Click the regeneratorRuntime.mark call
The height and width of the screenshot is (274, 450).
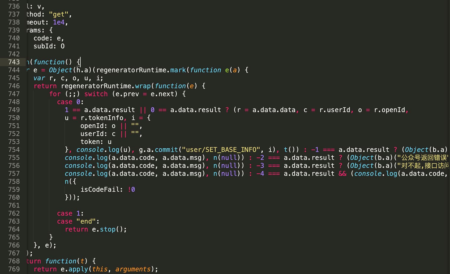(x=141, y=70)
